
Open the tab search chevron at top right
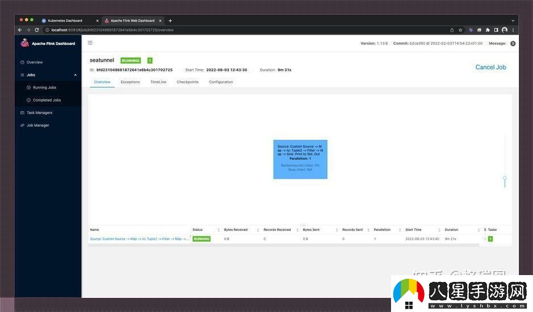[513, 21]
